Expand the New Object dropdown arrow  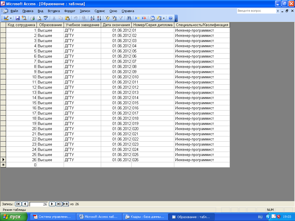click(x=164, y=18)
